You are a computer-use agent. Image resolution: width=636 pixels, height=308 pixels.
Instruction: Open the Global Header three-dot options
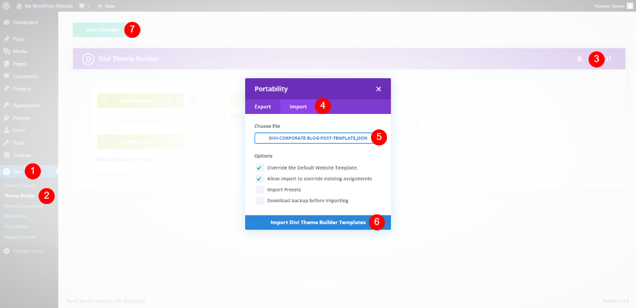tap(178, 101)
